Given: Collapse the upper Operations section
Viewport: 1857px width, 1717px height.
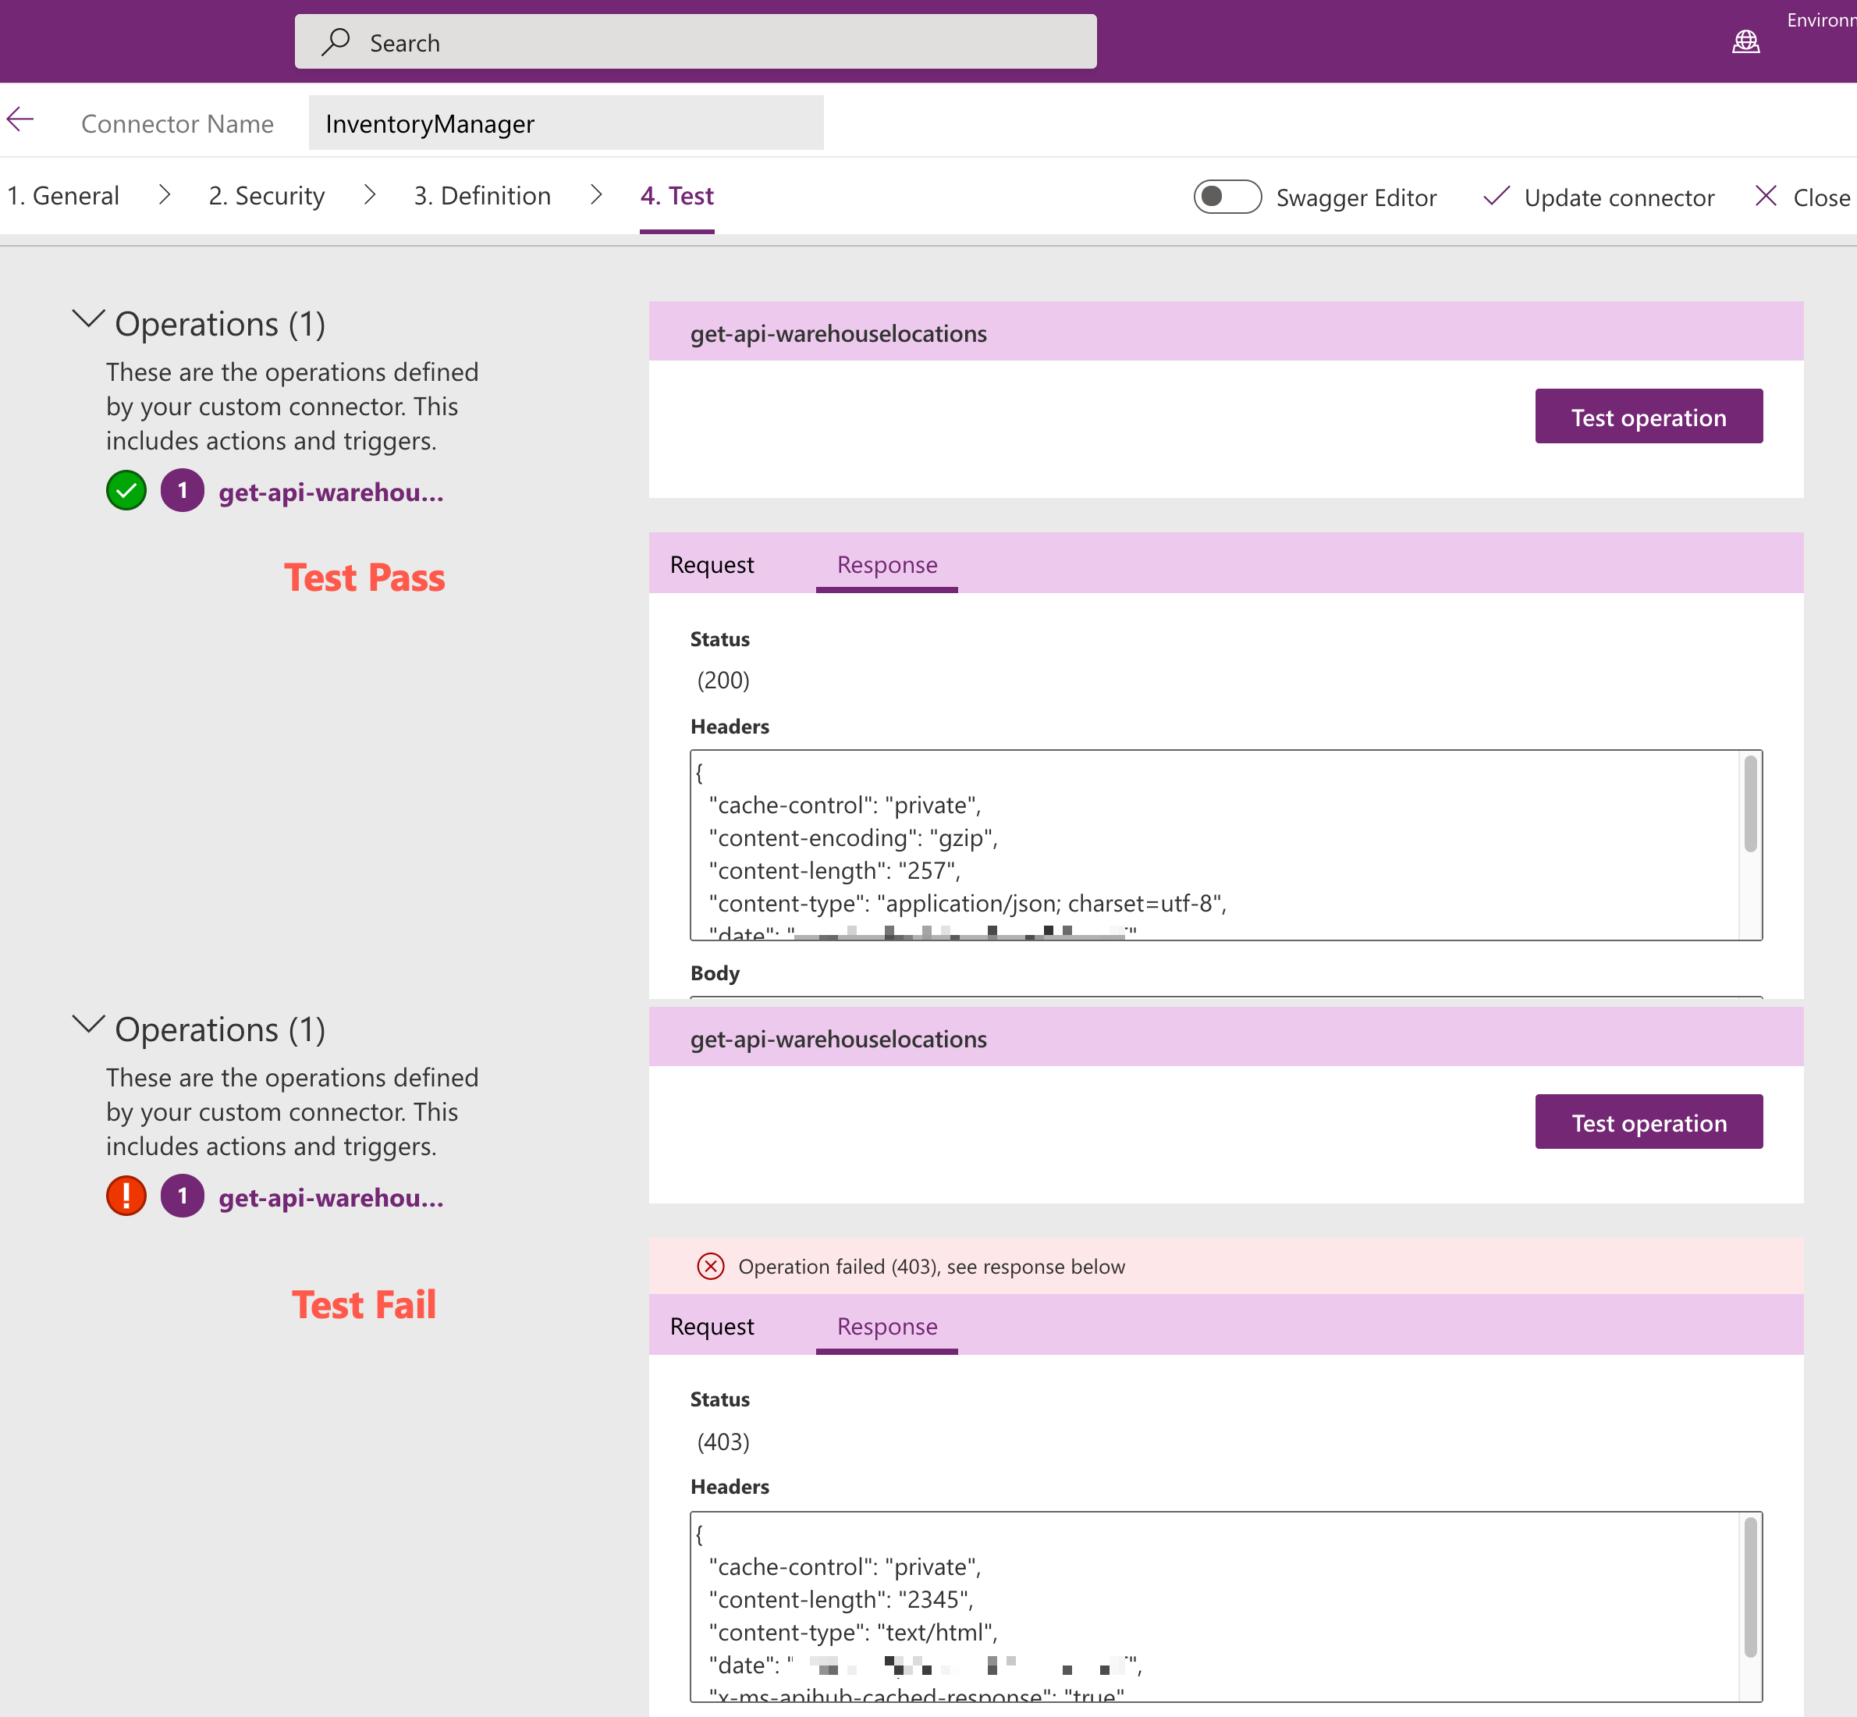Looking at the screenshot, I should click(88, 320).
